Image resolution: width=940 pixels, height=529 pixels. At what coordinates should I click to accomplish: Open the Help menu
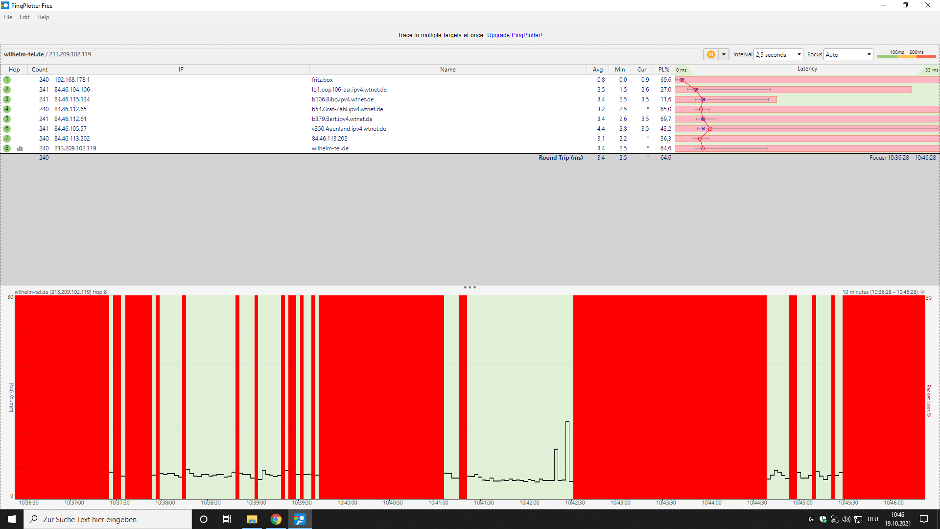[x=43, y=17]
